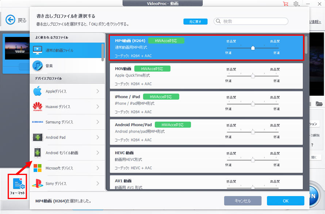Click the OK button
The image size is (325, 214).
click(x=286, y=201)
